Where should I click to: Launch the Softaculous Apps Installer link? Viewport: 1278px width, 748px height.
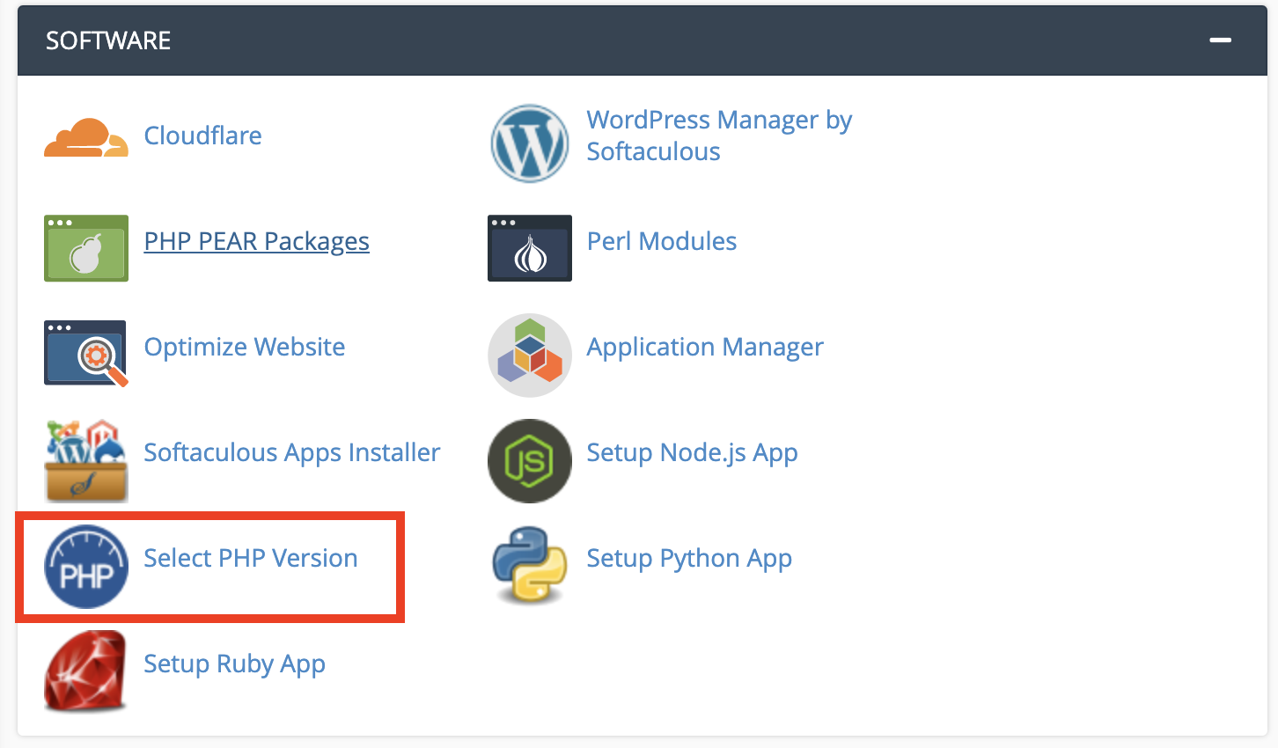pyautogui.click(x=292, y=452)
